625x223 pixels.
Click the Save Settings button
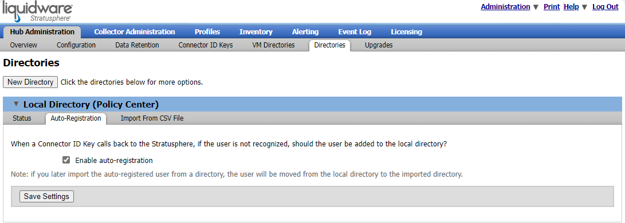coord(46,196)
